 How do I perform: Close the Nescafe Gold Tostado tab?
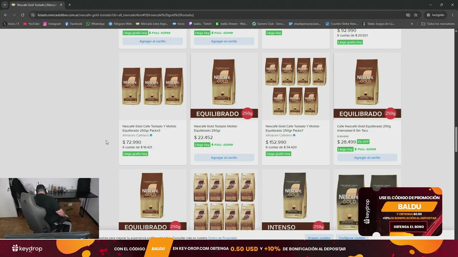[61, 5]
